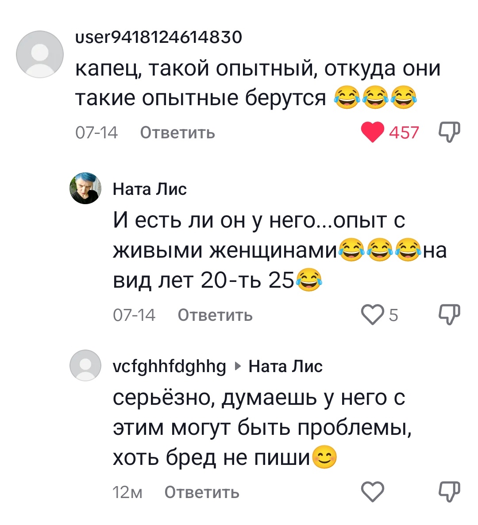Tap the dislike thumb on vcfghhfdghhg's comment
Viewport: 478px width, 525px height.
[x=449, y=491]
